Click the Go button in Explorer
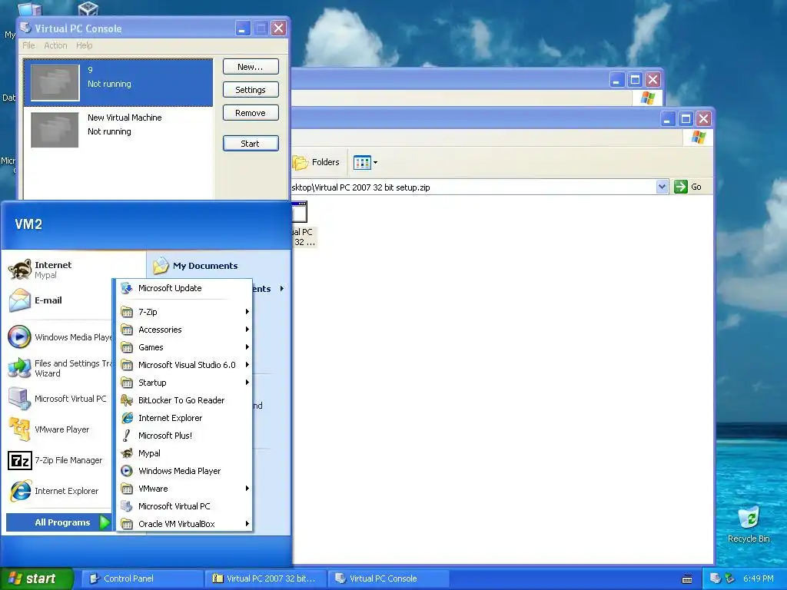Viewport: 787px width, 590px height. (x=688, y=187)
